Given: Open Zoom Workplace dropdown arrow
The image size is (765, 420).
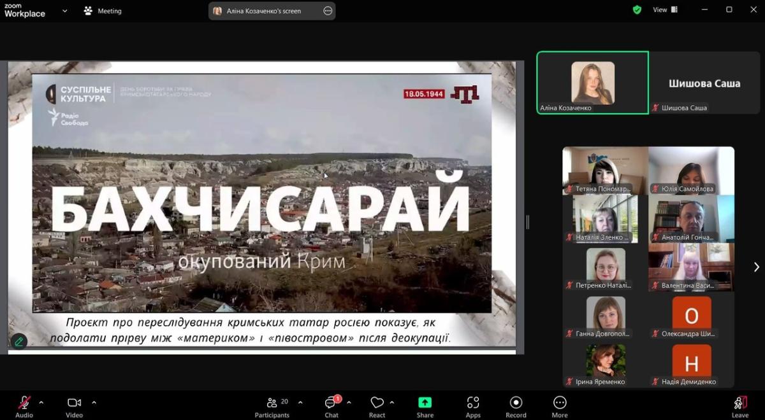Looking at the screenshot, I should click(64, 11).
